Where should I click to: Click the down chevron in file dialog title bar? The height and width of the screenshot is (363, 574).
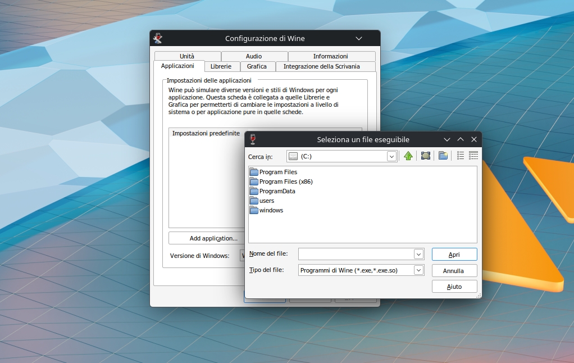(447, 139)
